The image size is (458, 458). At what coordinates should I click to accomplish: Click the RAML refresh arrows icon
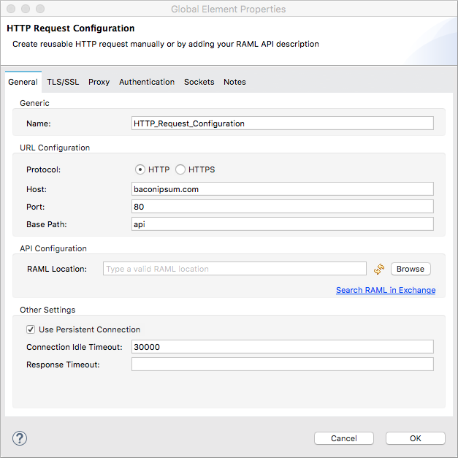coord(379,269)
